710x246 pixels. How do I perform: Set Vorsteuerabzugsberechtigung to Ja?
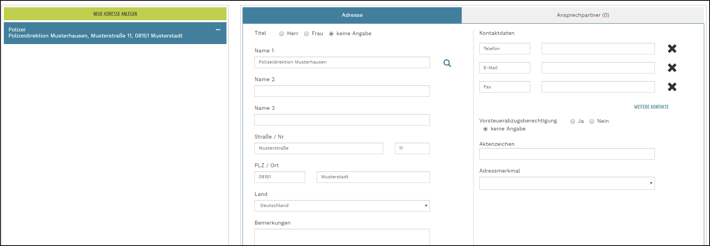pyautogui.click(x=573, y=121)
